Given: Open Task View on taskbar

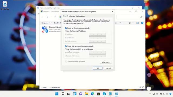Looking at the screenshot, I should (x=68, y=94).
